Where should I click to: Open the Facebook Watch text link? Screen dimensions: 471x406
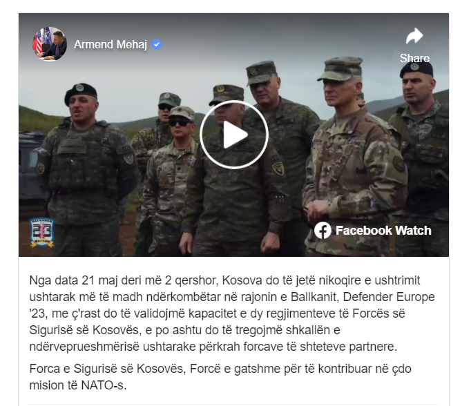pyautogui.click(x=383, y=231)
